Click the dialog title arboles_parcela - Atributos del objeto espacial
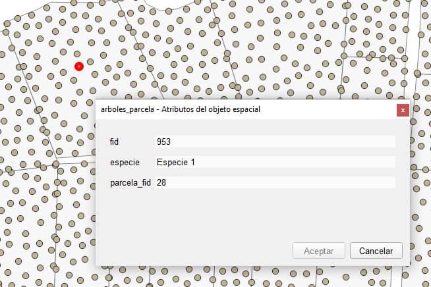This screenshot has height=287, width=431. pyautogui.click(x=181, y=109)
